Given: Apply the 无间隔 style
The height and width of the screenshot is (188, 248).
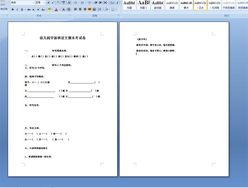Looking at the screenshot, I should pyautogui.click(x=214, y=5).
